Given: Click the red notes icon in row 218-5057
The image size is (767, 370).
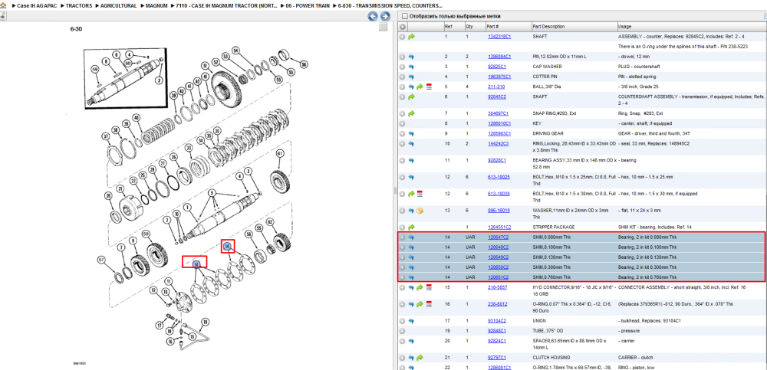Looking at the screenshot, I should [x=429, y=287].
